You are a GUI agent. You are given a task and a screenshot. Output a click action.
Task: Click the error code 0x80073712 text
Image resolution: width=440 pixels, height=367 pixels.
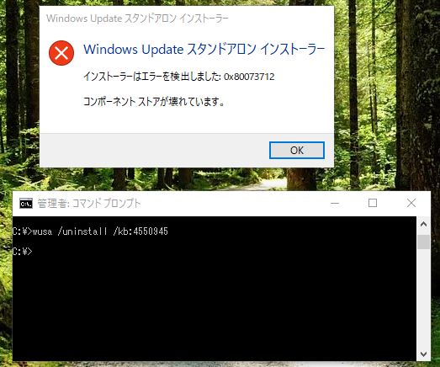pyautogui.click(x=249, y=77)
